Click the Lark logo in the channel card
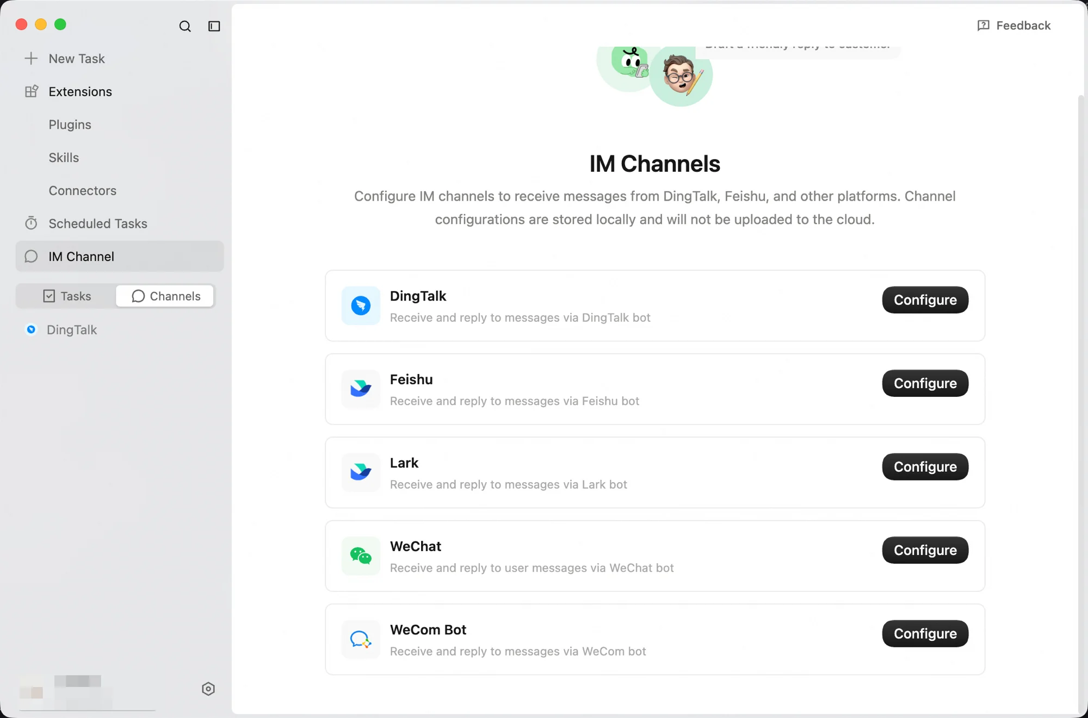The height and width of the screenshot is (718, 1088). [x=361, y=472]
